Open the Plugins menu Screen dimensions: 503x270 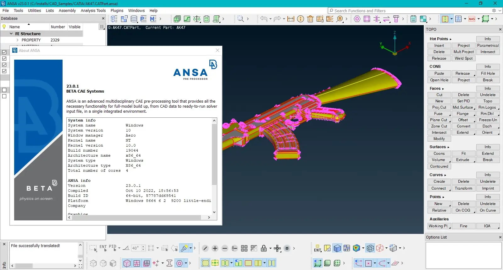point(117,10)
